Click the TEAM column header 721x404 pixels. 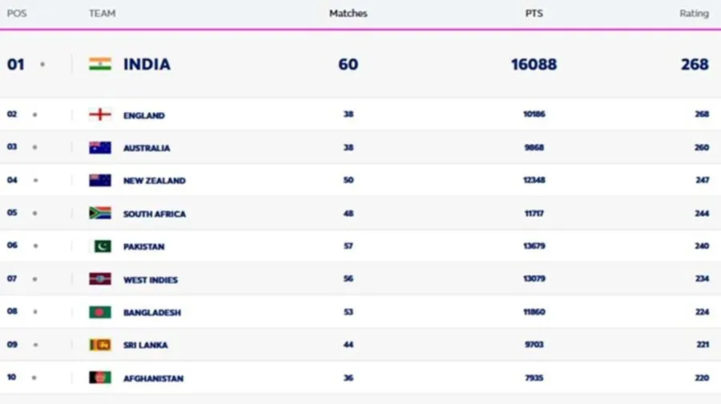coord(102,14)
